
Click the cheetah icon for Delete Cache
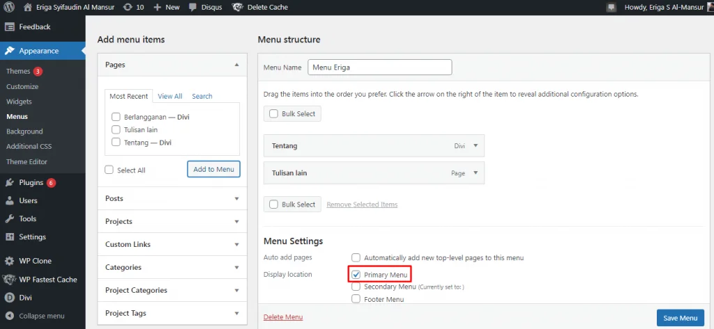click(237, 7)
